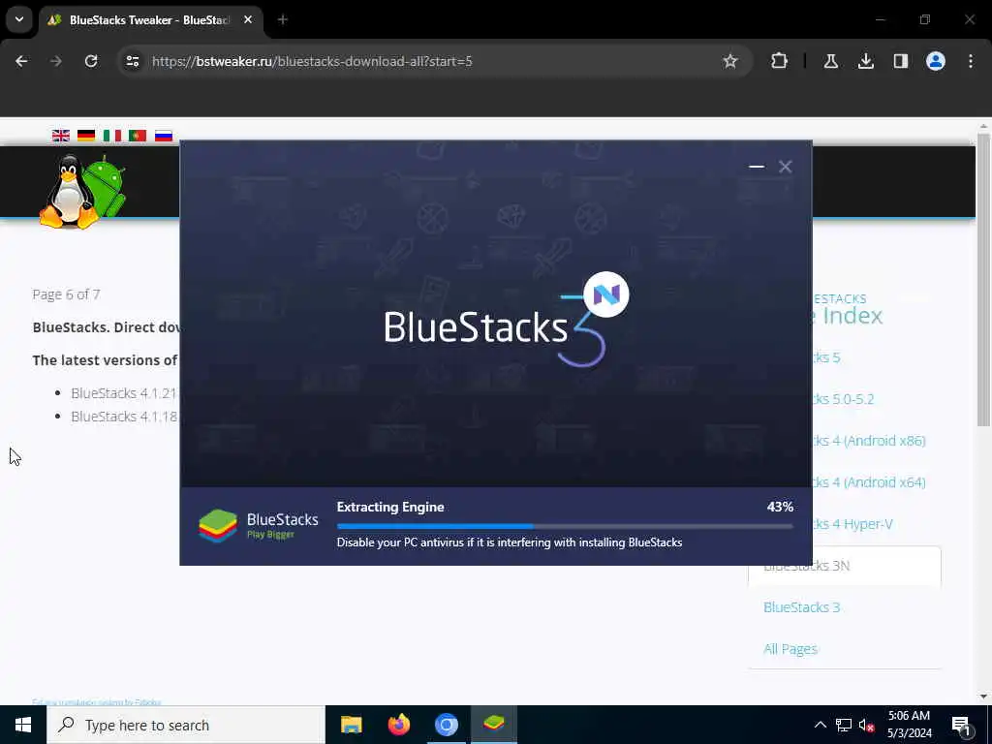Screen dimensions: 992x744
Task: Open Chrome three-dot menu
Action: click(x=971, y=61)
